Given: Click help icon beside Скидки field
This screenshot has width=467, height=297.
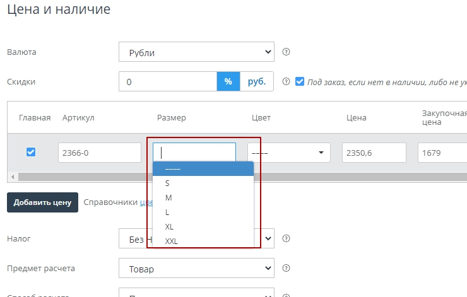Looking at the screenshot, I should pos(286,81).
